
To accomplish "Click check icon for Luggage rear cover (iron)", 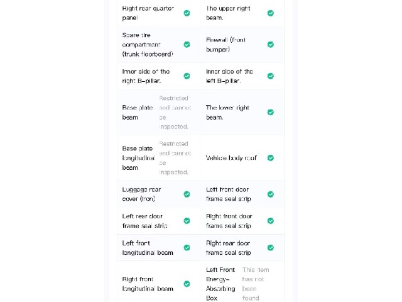I will [187, 194].
